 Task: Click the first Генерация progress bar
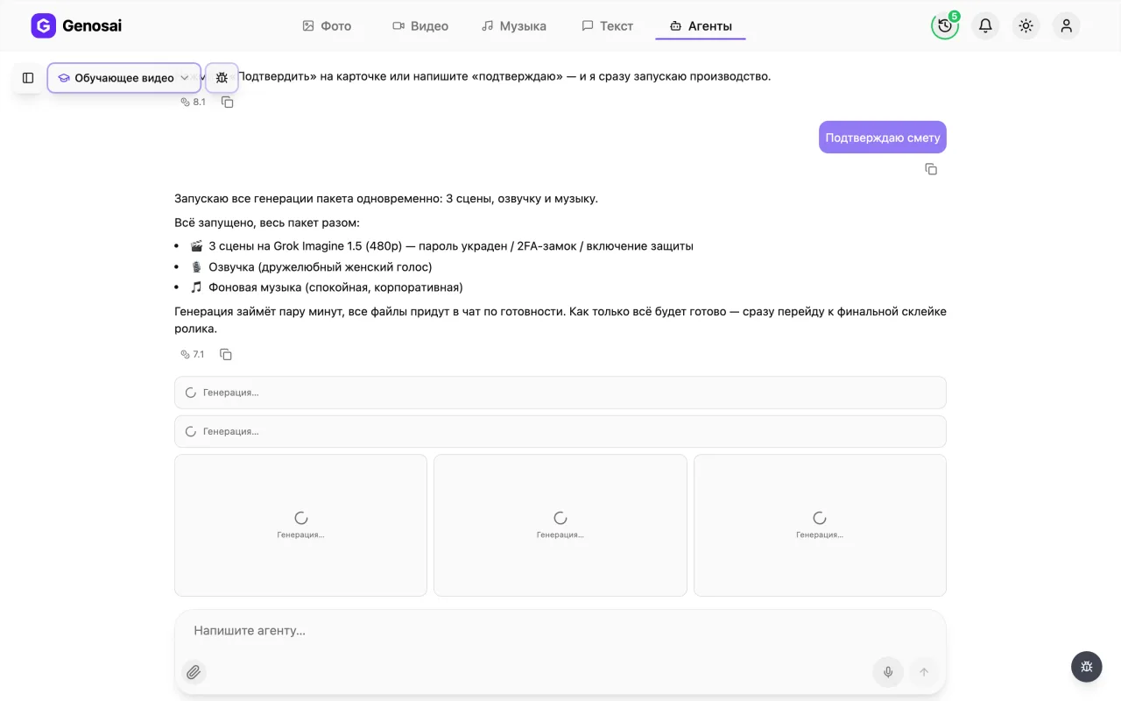[560, 393]
